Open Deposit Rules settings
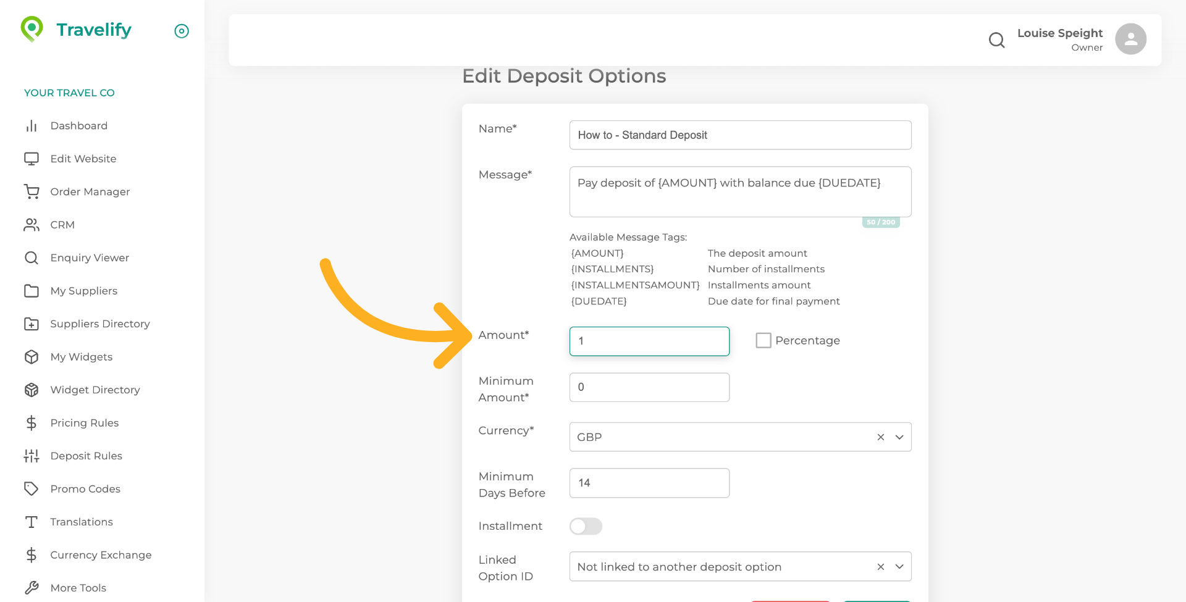Screen dimensions: 1186x602 tap(86, 456)
